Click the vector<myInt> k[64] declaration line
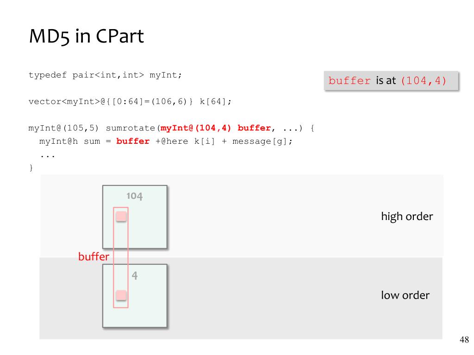The height and width of the screenshot is (355, 474). pos(130,101)
